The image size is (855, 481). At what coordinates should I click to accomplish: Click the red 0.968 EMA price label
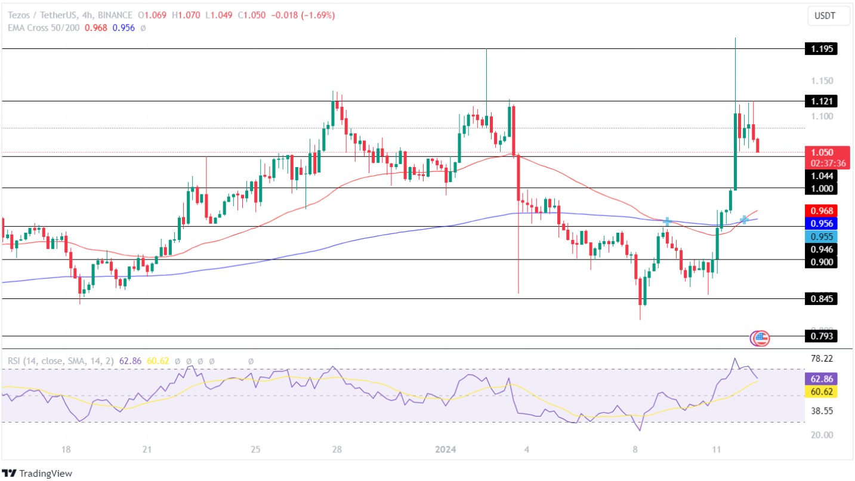pos(820,211)
